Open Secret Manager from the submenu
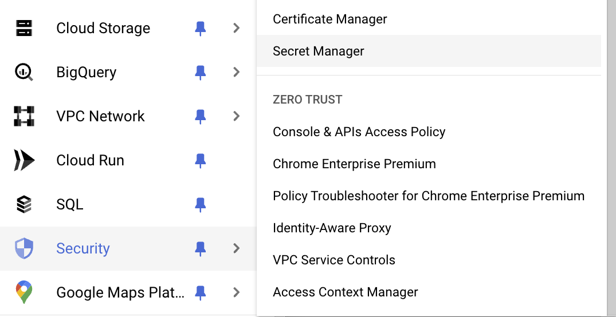 click(319, 51)
